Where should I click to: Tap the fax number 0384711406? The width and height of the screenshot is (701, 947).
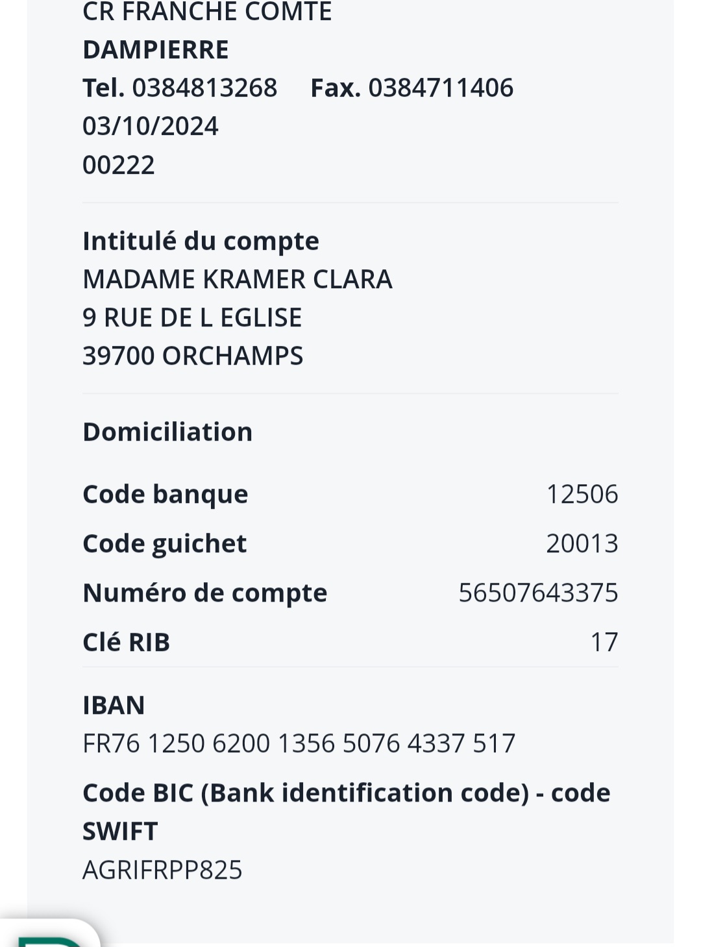tap(441, 88)
